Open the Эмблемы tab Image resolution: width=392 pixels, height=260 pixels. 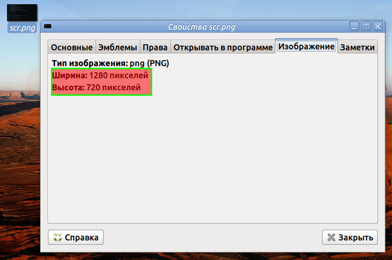point(118,47)
